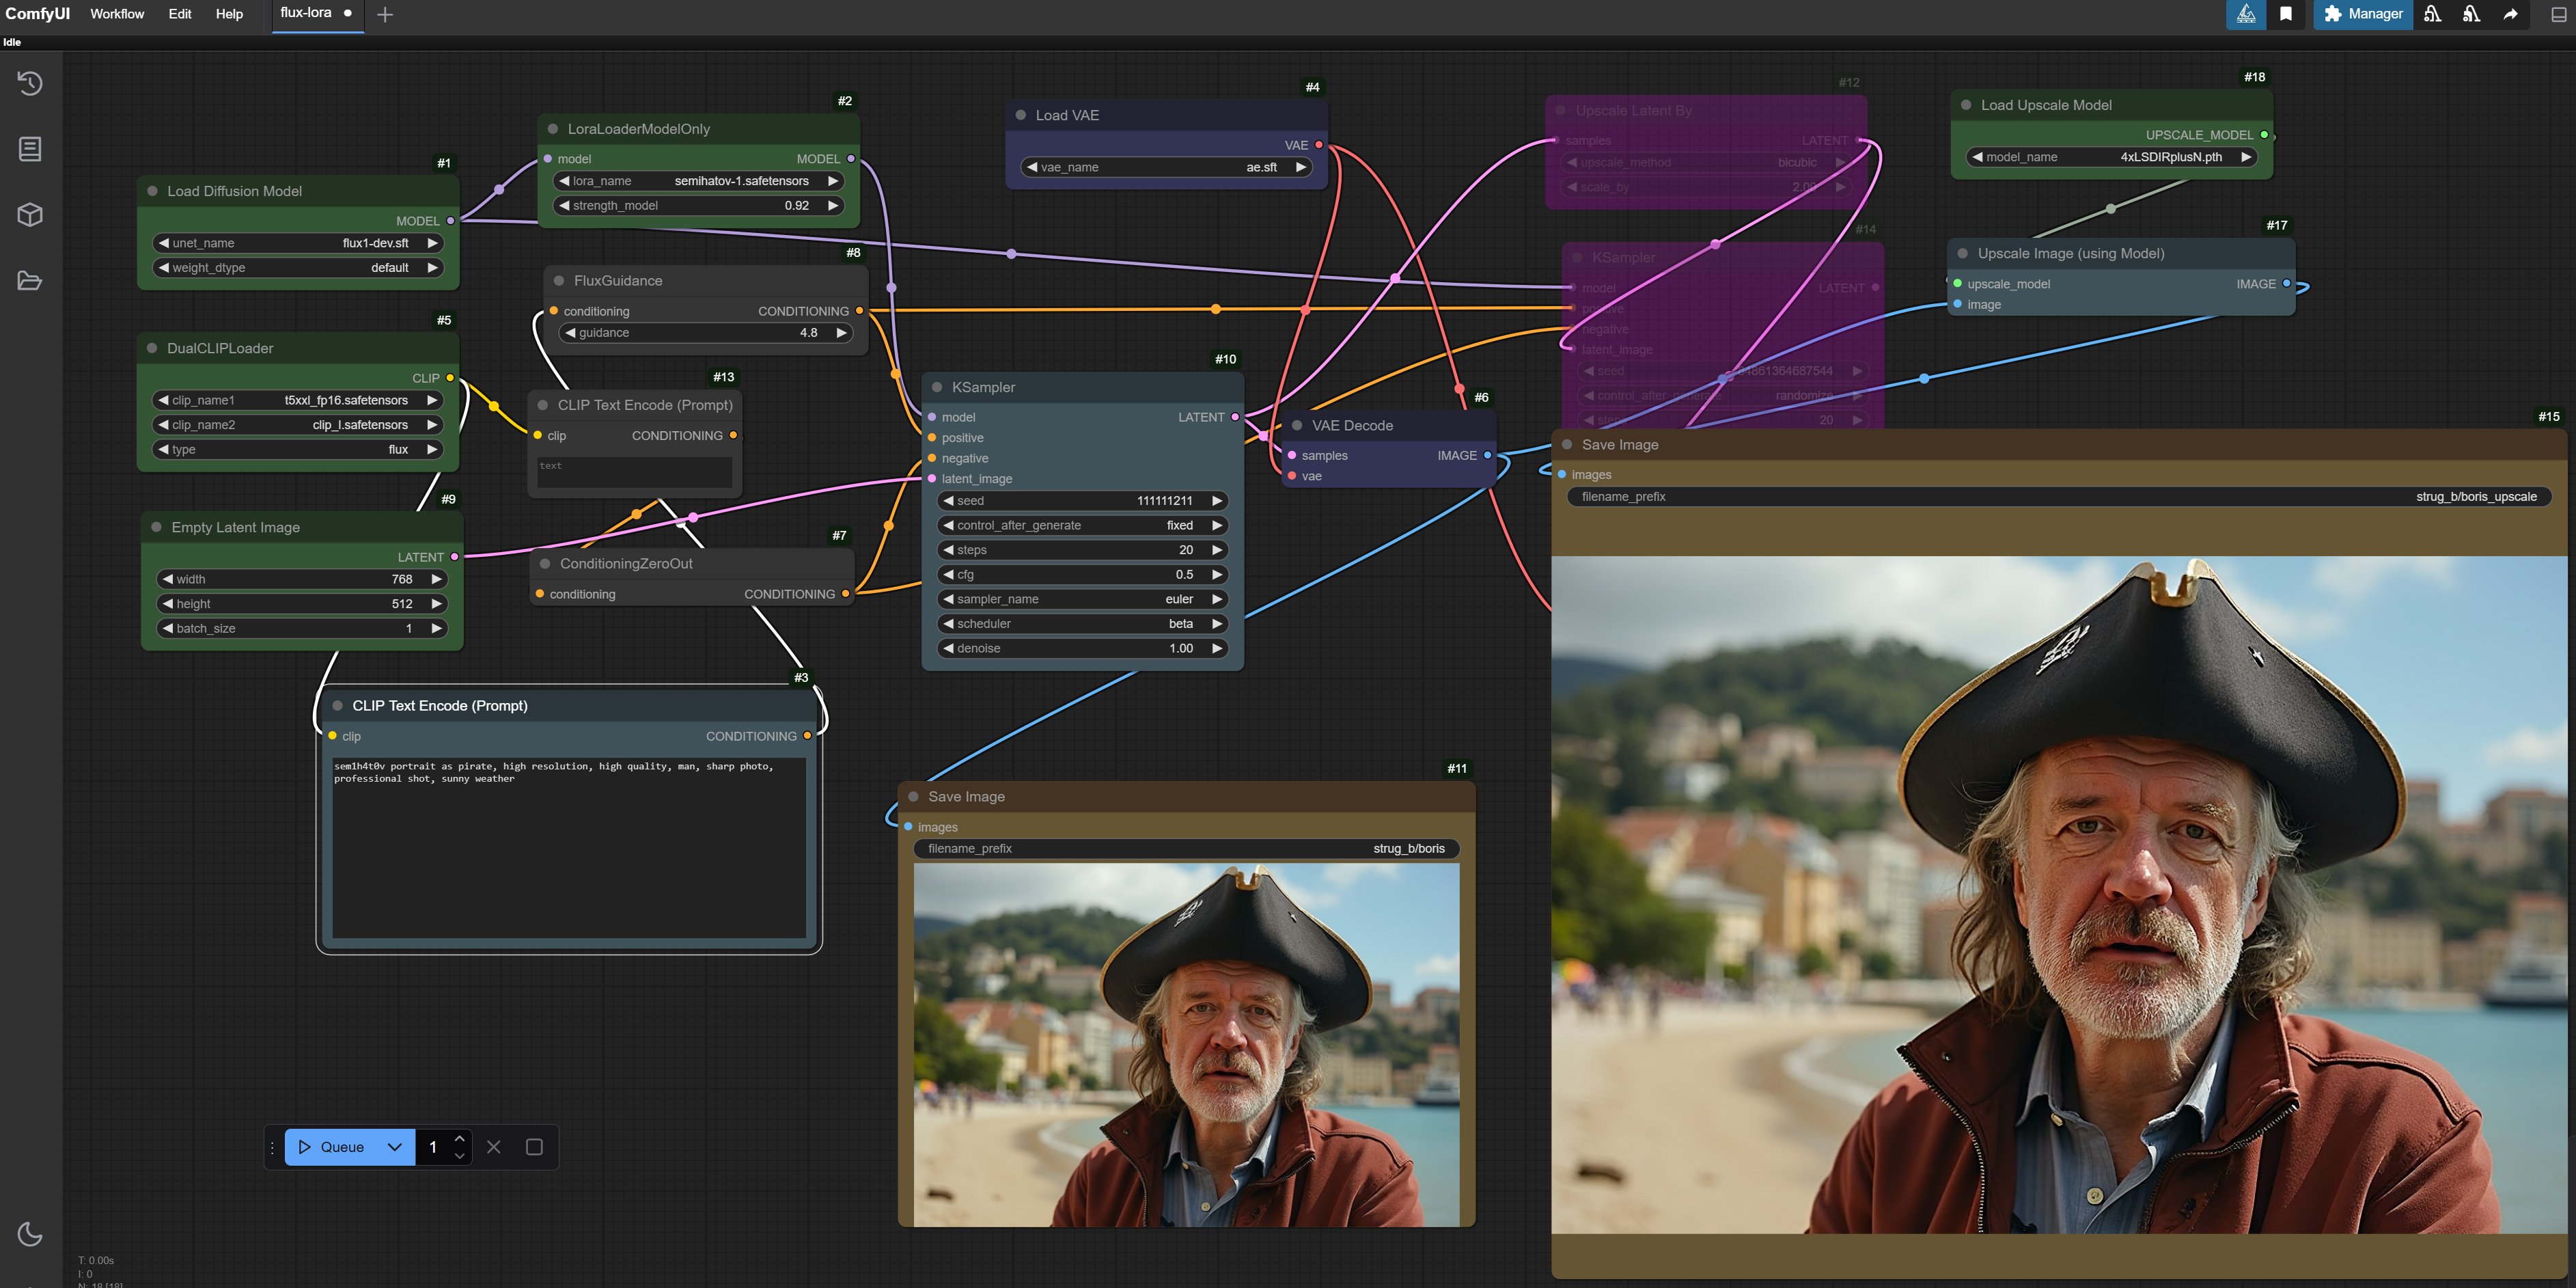Click the images input socket on Save Image #11
This screenshot has height=1288, width=2576.
pos(908,827)
